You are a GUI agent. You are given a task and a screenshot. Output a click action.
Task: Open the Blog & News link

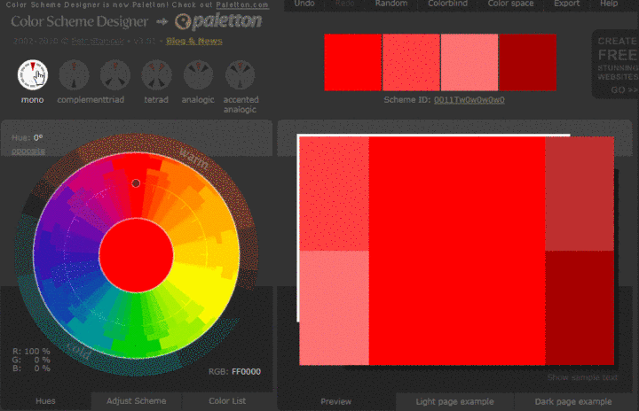[194, 41]
